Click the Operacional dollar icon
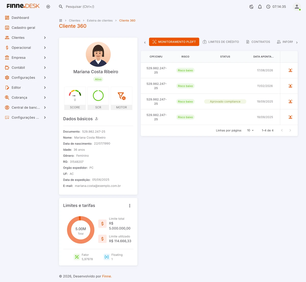The height and width of the screenshot is (282, 306). point(7,47)
